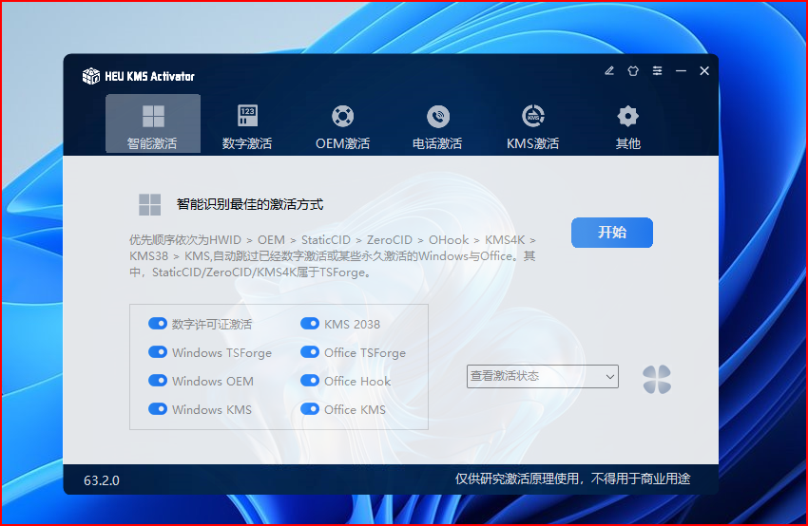The height and width of the screenshot is (526, 808).
Task: Go to the 电话激活 tab
Action: (437, 126)
